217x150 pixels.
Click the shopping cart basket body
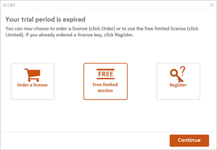coord(34,73)
